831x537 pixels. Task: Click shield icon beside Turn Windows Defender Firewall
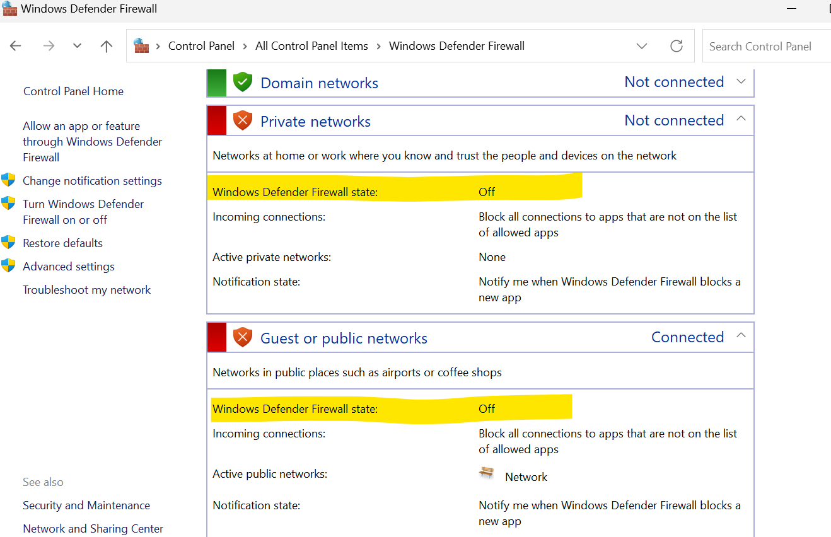[x=8, y=203]
